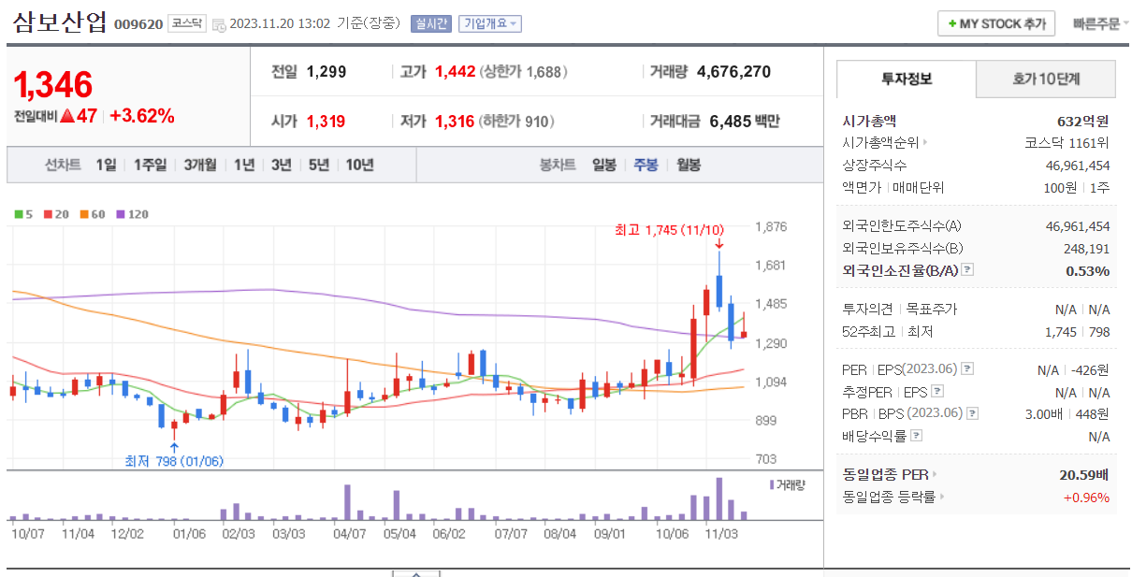Select the 1주일 line chart period
1132x577 pixels.
[x=150, y=166]
